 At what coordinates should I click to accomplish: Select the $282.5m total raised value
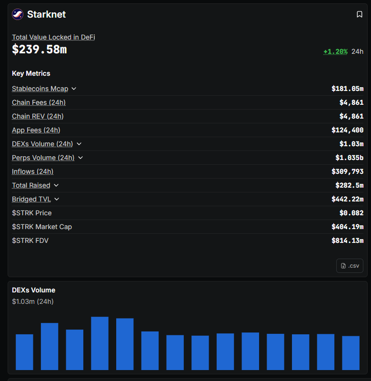pos(350,185)
